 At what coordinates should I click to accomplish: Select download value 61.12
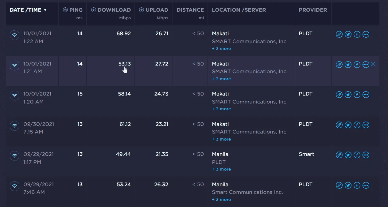pos(125,124)
